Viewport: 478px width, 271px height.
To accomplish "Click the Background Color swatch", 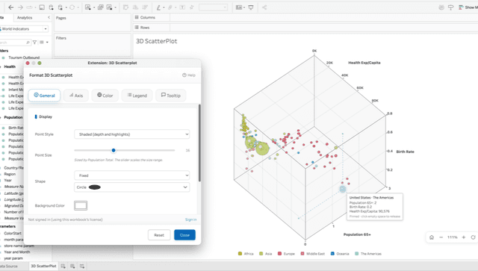I will pos(81,205).
